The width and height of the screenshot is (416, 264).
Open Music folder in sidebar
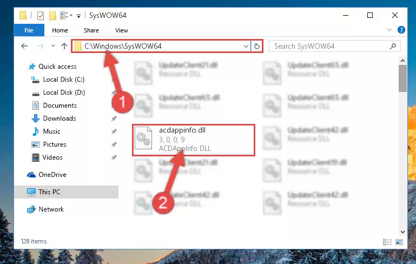click(x=51, y=131)
